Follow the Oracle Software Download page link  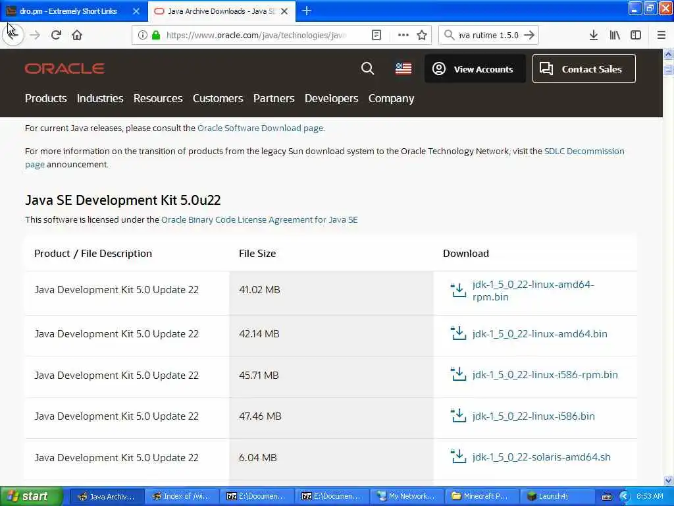[x=260, y=128]
